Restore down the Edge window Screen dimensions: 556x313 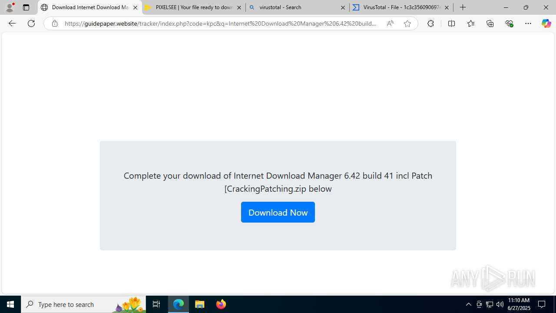tap(526, 7)
